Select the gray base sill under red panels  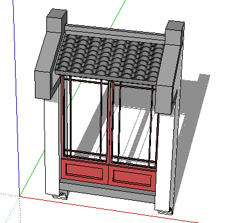[x=107, y=190]
